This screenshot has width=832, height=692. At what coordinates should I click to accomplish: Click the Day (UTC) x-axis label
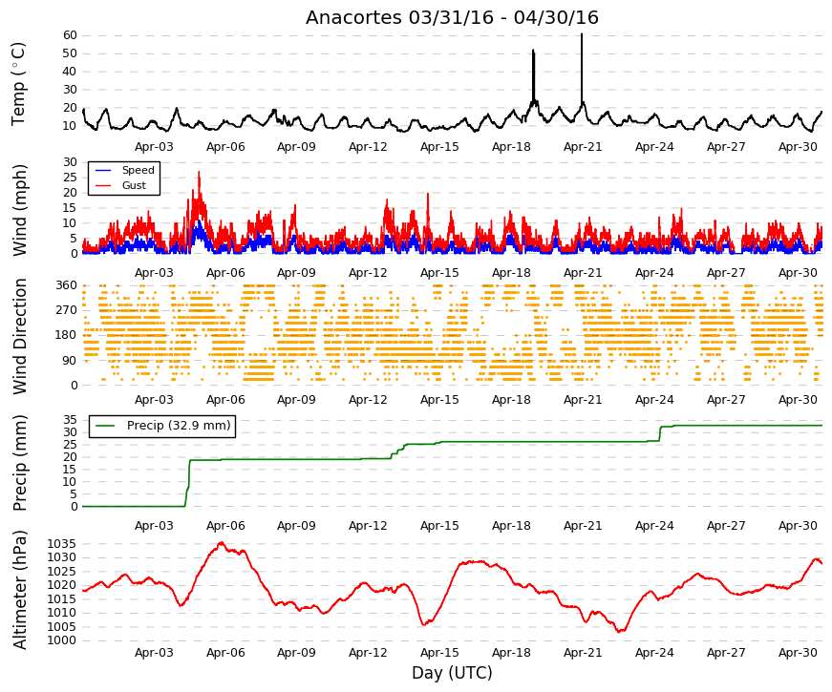coord(452,673)
